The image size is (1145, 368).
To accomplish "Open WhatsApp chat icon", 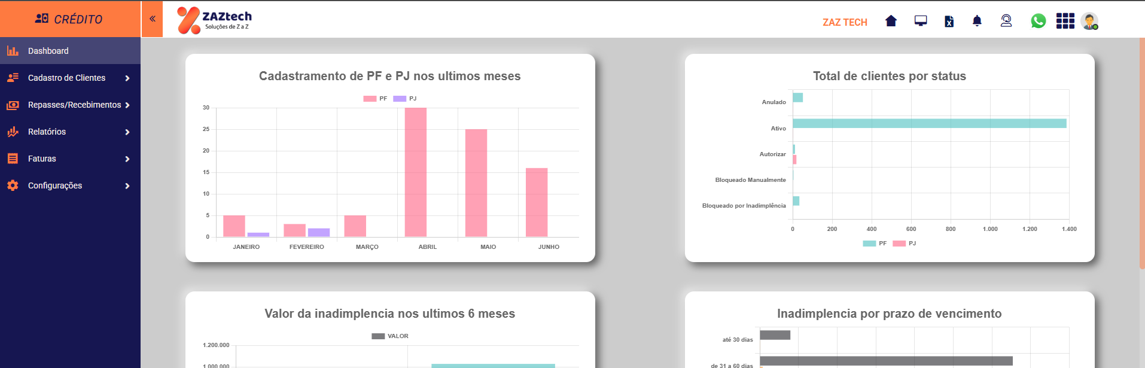I will (1038, 21).
